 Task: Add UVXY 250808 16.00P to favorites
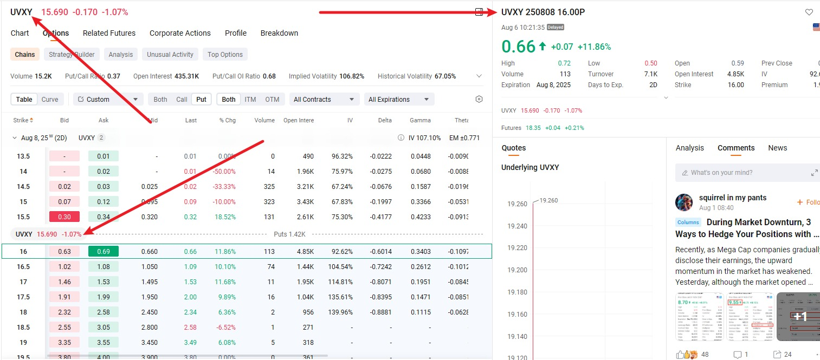809,12
